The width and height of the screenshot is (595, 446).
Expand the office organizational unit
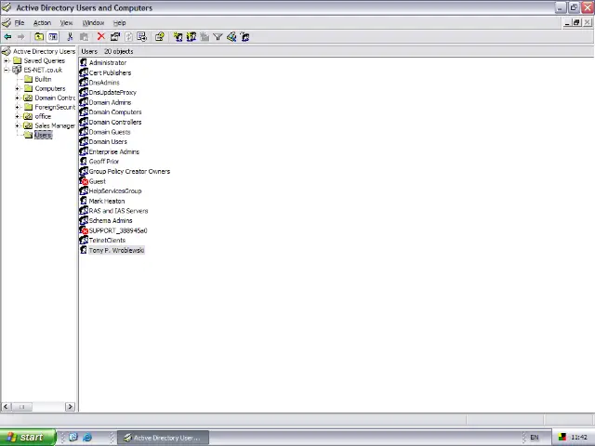pyautogui.click(x=17, y=116)
